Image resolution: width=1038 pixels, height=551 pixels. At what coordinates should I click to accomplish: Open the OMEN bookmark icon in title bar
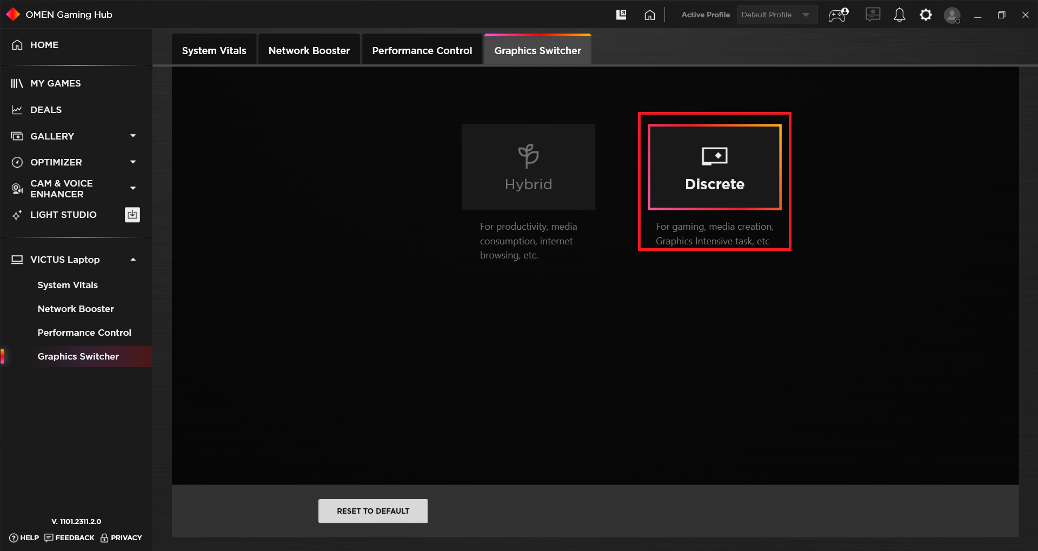621,15
